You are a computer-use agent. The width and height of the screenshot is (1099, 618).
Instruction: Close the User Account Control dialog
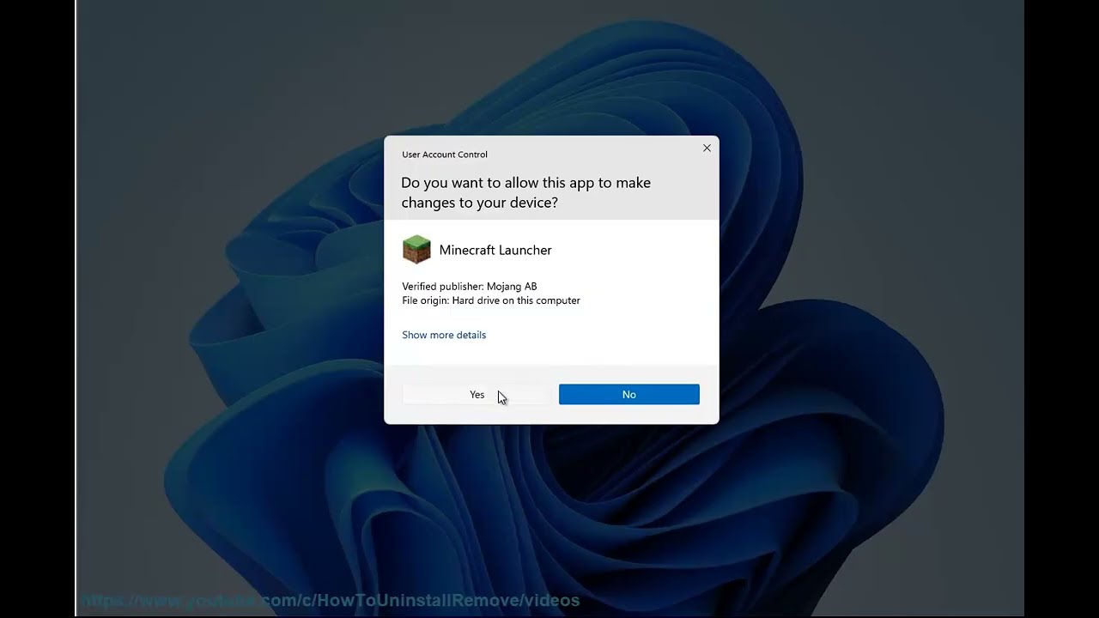point(707,148)
